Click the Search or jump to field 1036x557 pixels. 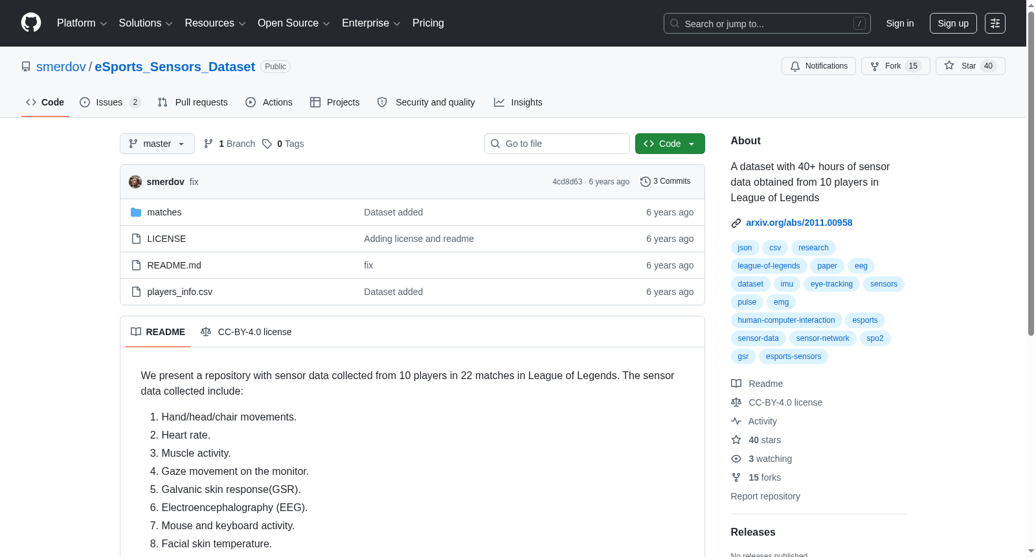click(x=767, y=23)
